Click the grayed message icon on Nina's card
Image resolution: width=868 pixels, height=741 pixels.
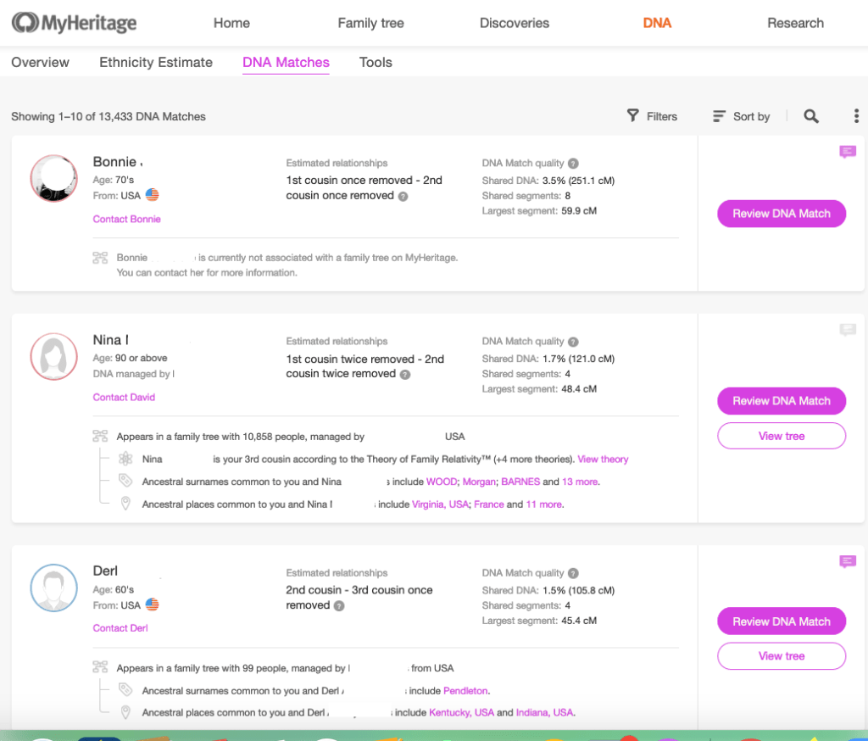[x=847, y=330]
